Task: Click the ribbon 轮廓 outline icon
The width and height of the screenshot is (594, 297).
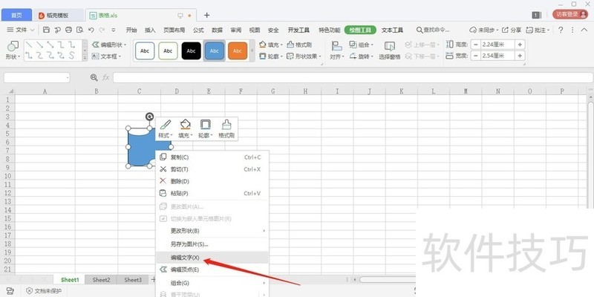Action: 263,56
